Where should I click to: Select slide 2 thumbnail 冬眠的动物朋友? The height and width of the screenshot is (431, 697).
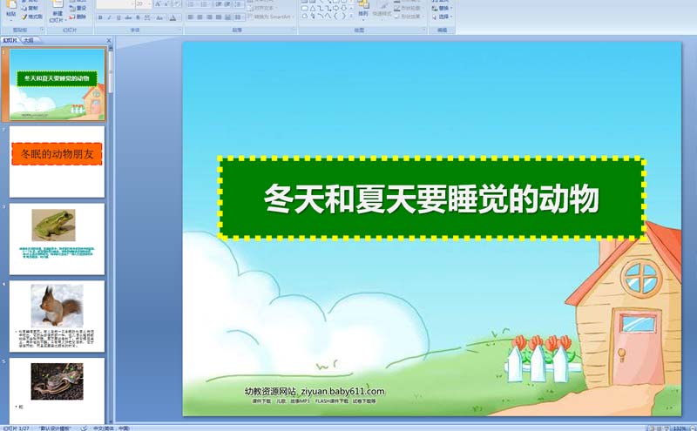pos(57,161)
